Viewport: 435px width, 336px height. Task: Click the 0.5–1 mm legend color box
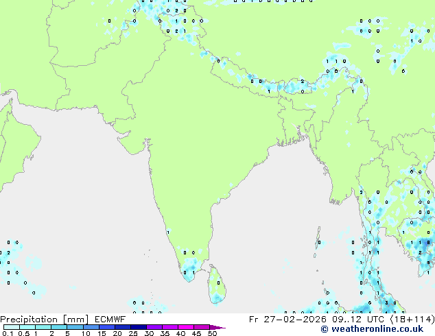click(x=27, y=327)
